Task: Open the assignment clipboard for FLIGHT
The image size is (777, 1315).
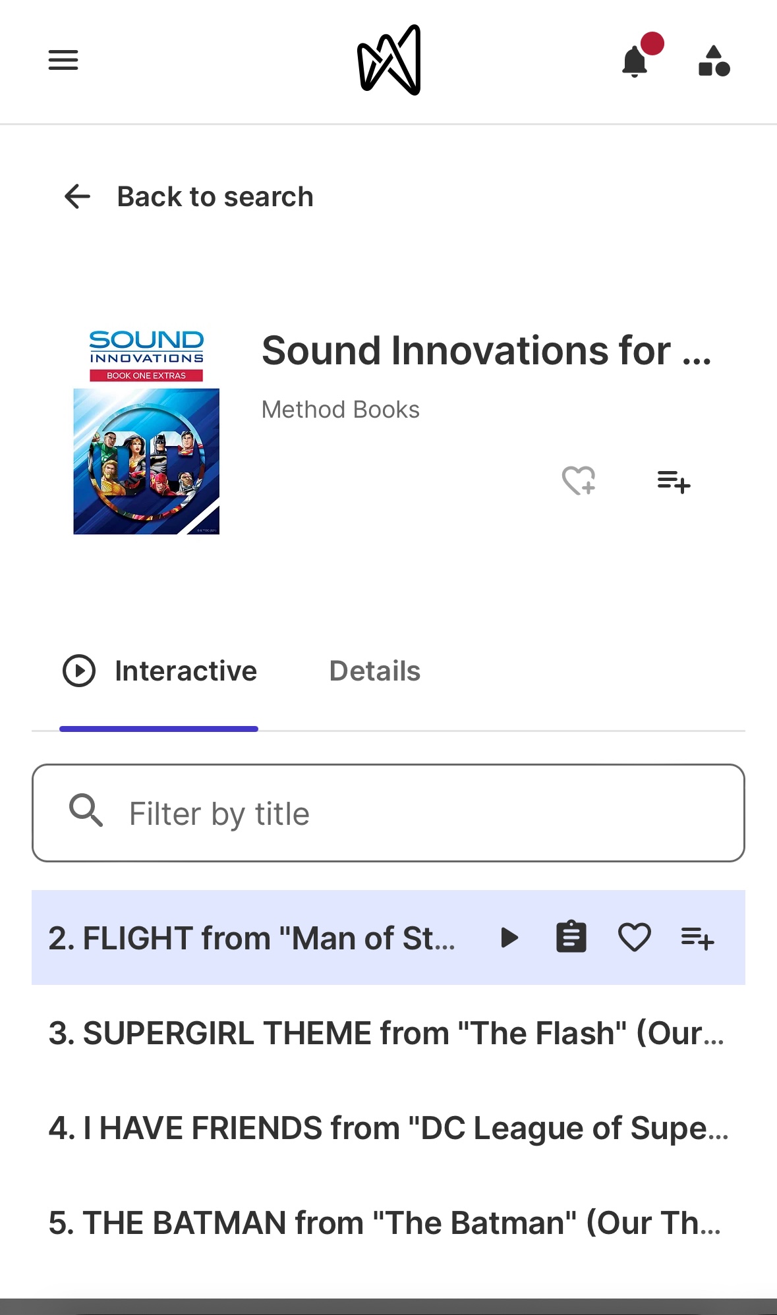Action: point(571,937)
